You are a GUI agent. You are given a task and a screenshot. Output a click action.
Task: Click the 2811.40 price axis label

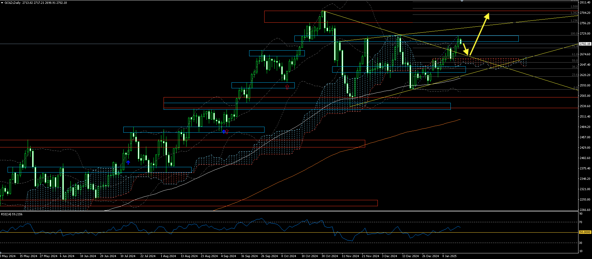585,3
